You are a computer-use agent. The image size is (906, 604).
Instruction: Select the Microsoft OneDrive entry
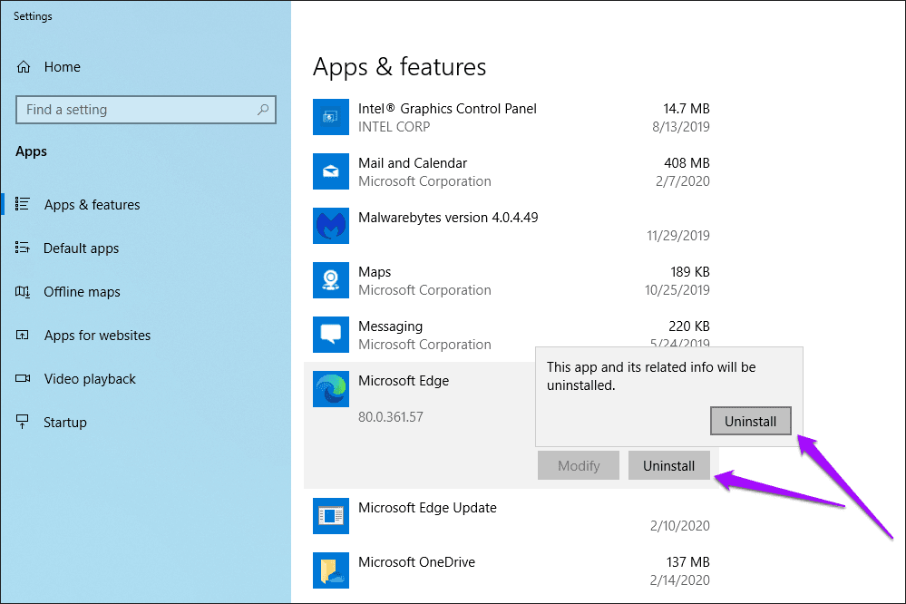point(511,570)
